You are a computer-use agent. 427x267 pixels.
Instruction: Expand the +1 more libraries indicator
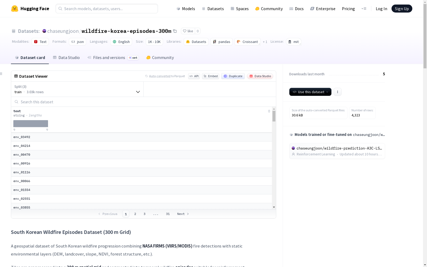265,42
